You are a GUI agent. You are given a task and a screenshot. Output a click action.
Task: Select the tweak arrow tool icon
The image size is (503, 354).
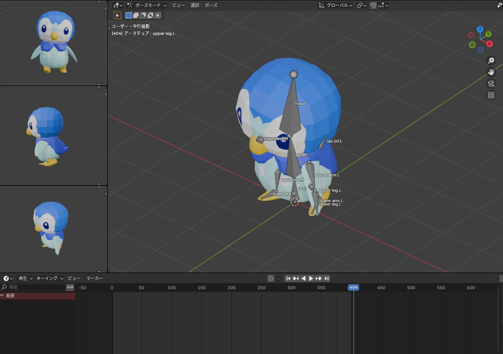click(x=117, y=15)
